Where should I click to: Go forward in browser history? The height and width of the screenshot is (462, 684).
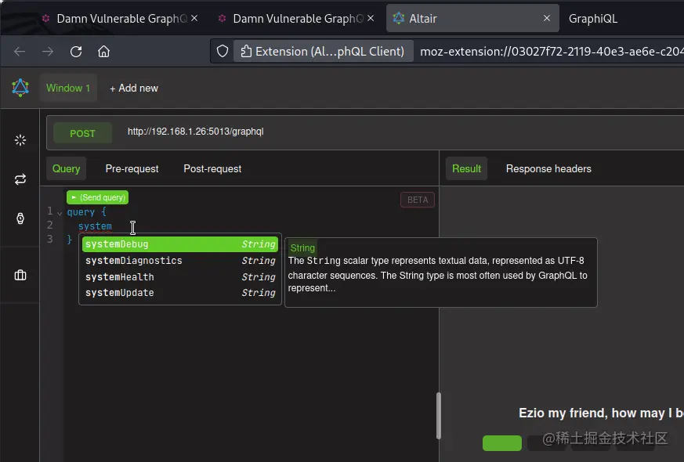pyautogui.click(x=48, y=52)
